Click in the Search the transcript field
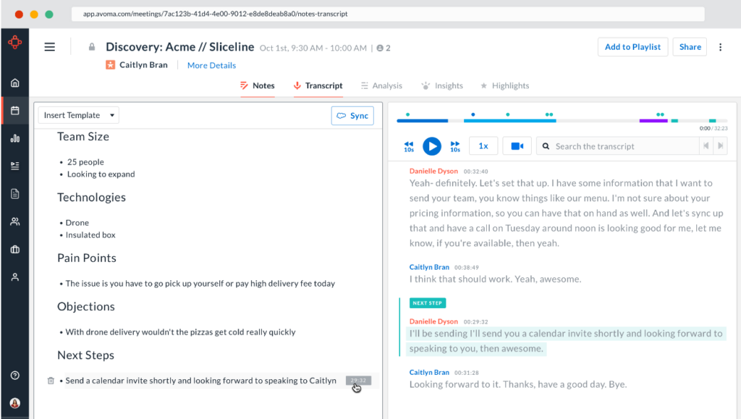Viewport: 741px width, 419px height. point(619,146)
